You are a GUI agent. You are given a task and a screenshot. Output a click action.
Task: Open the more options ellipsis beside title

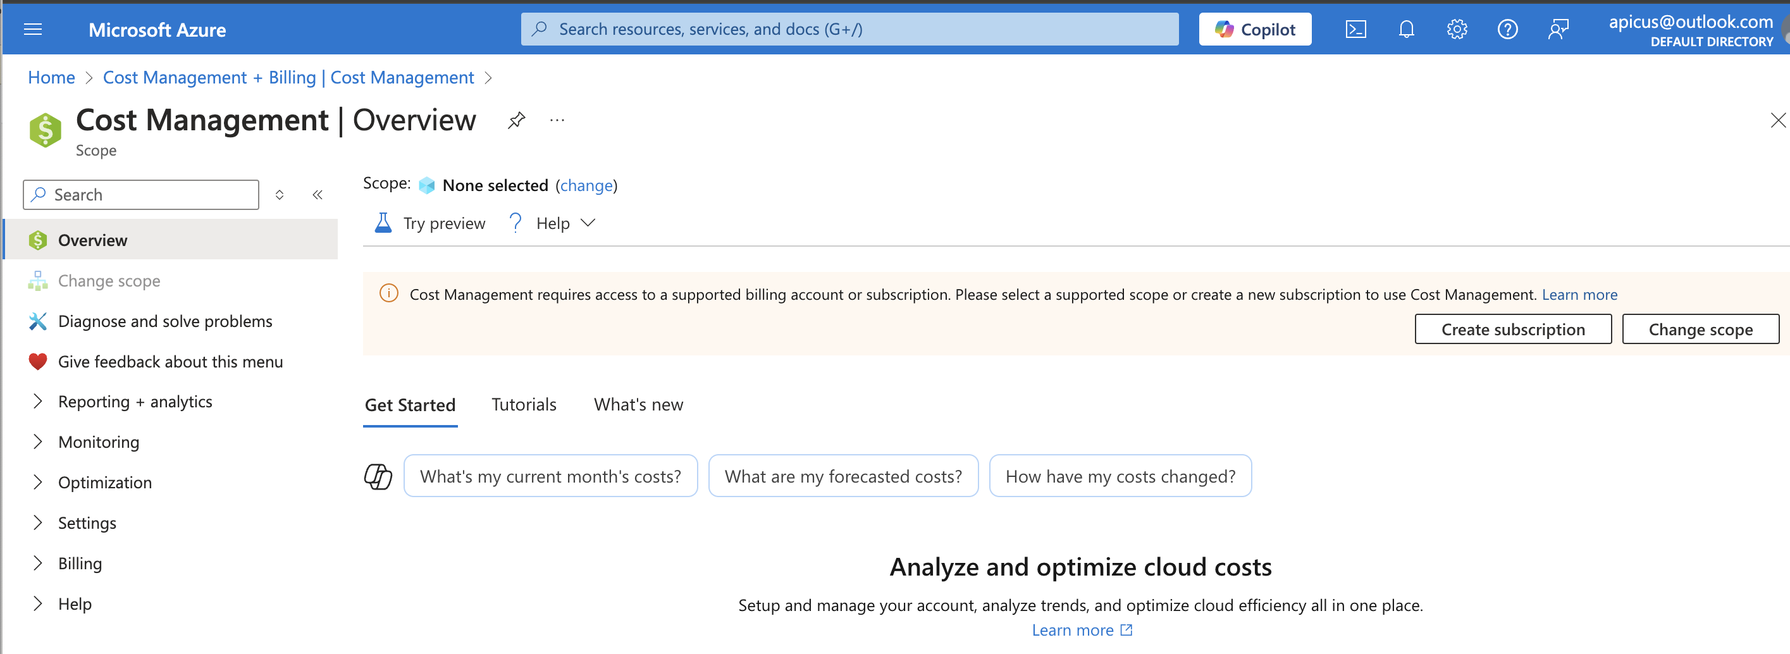pyautogui.click(x=557, y=120)
